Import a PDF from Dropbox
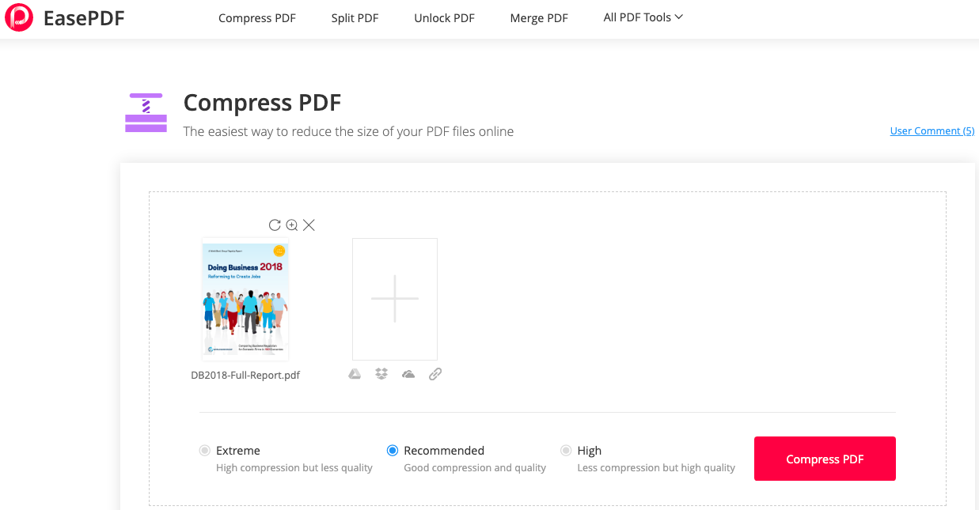 coord(381,373)
